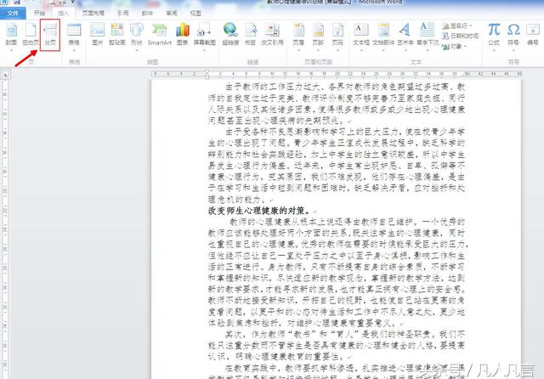Viewport: 544px width, 379px height.
Task: Switch to the 开始 Home tab
Action: 39,14
